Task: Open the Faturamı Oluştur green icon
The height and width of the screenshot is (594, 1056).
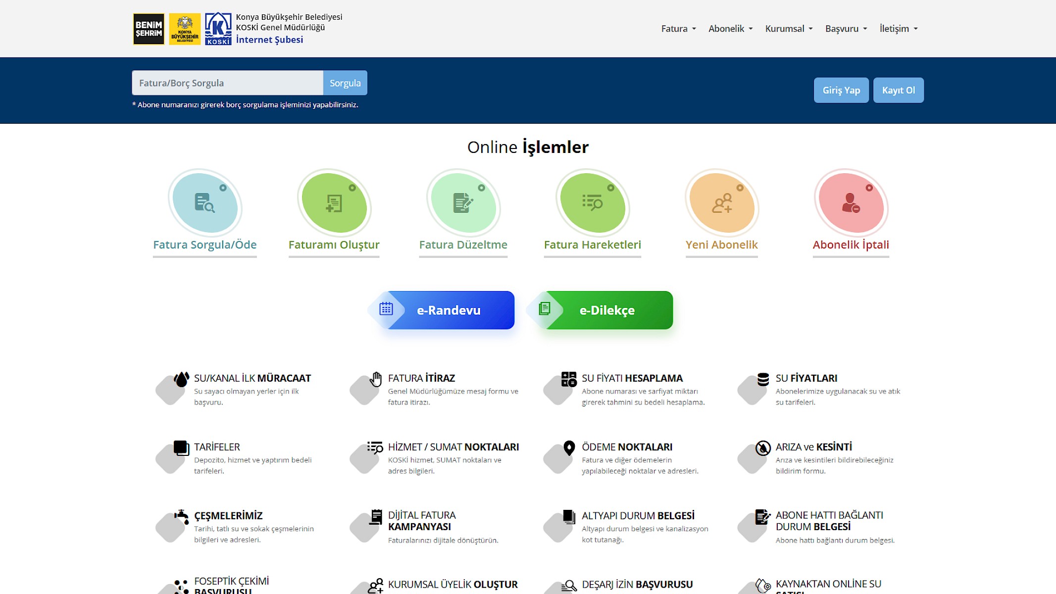Action: click(x=334, y=203)
